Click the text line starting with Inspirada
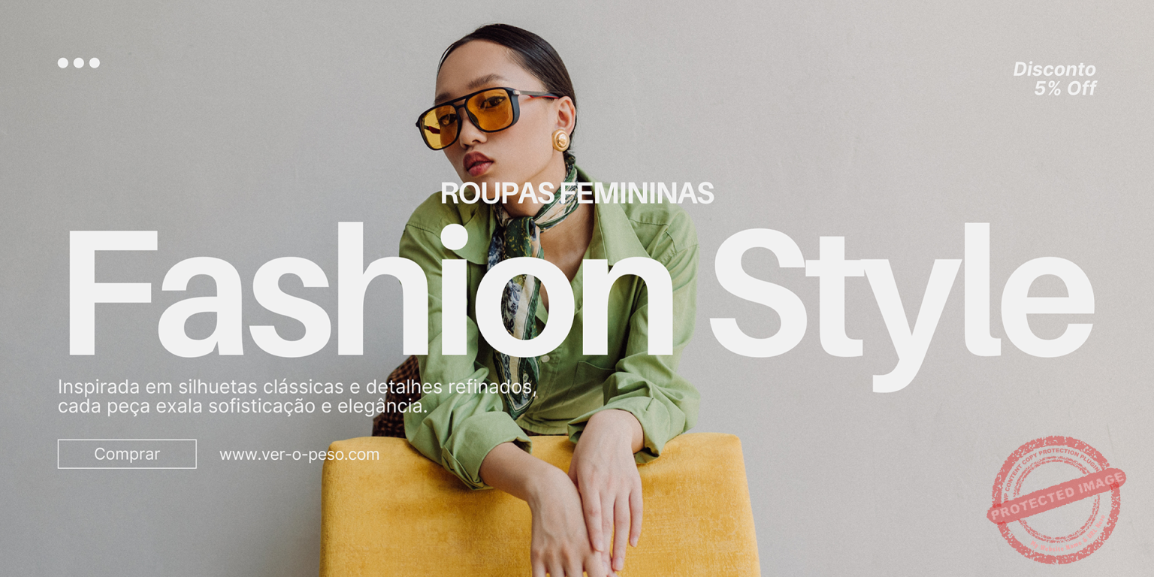Image resolution: width=1154 pixels, height=577 pixels. (297, 388)
